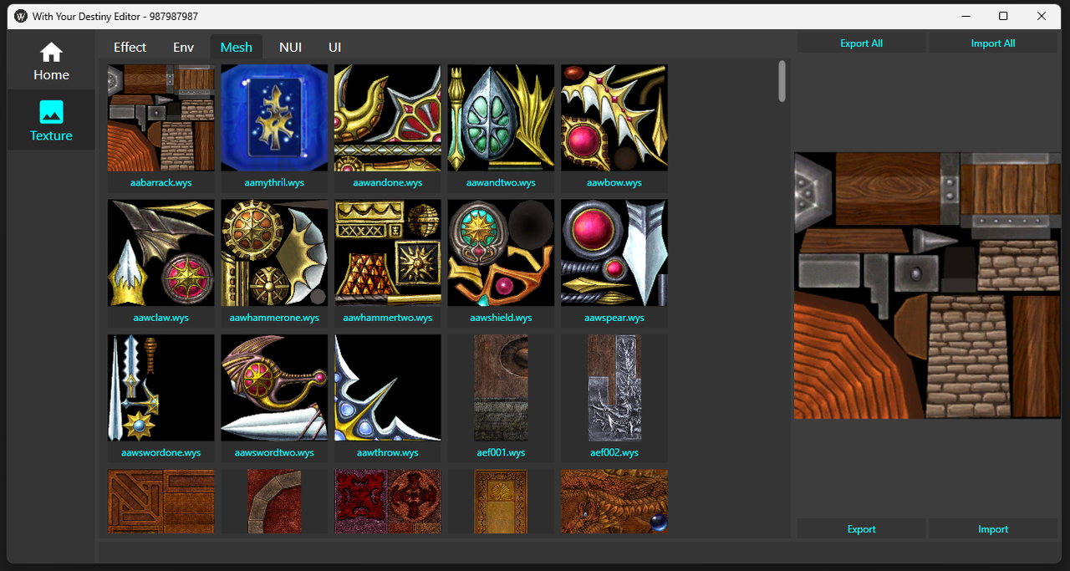This screenshot has height=571, width=1070.
Task: Click the aawthrow.wys file name label
Action: (x=388, y=452)
